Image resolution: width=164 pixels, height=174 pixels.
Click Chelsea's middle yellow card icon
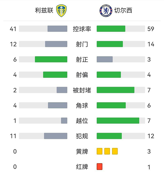click(x=107, y=151)
